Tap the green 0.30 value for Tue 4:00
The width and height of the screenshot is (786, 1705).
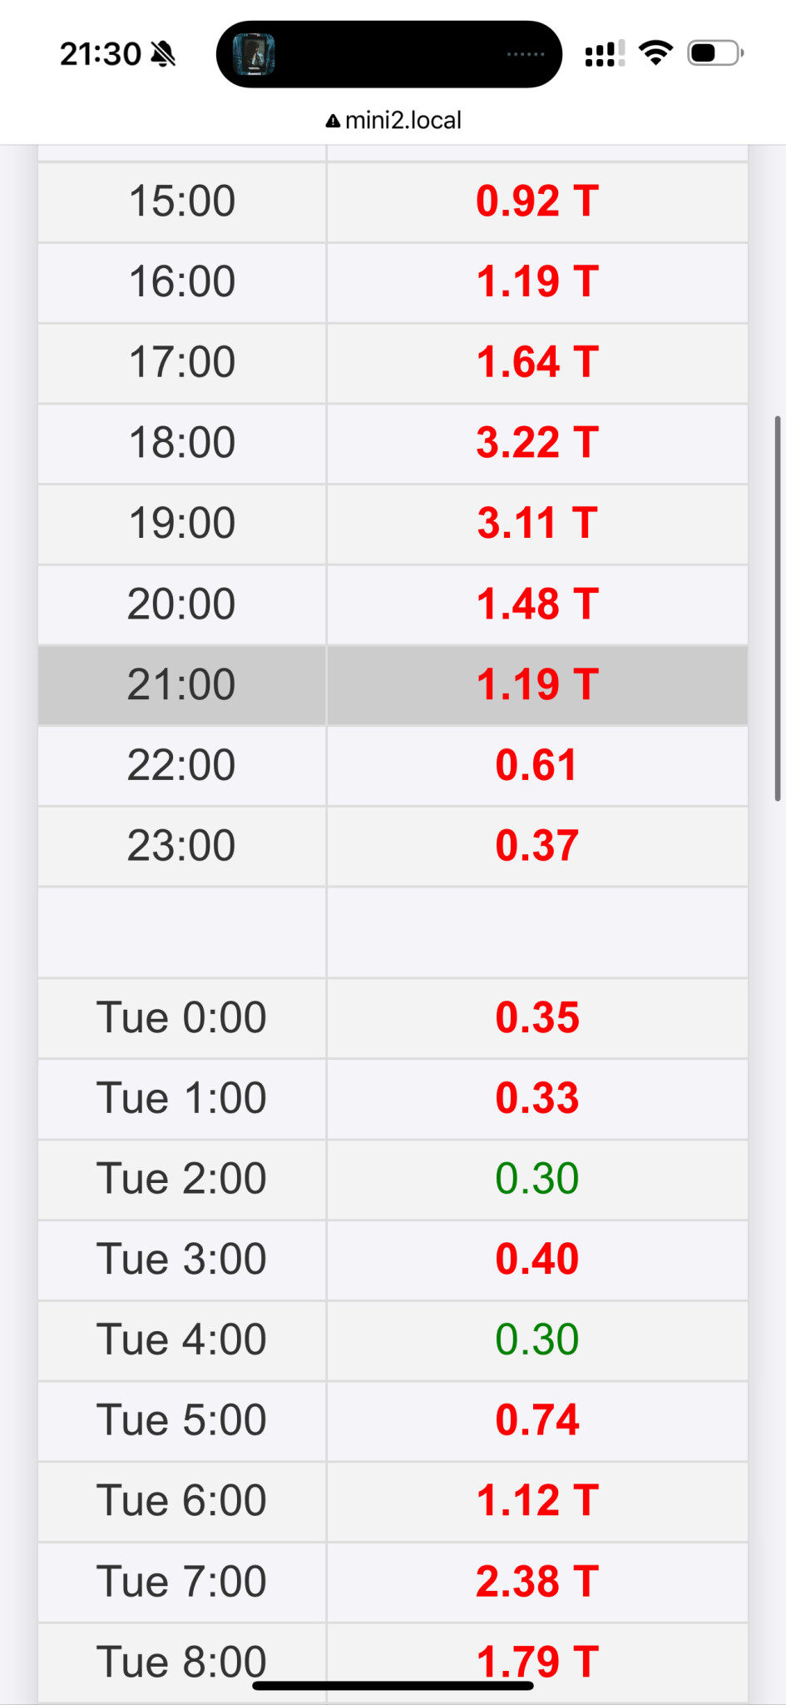click(537, 1340)
